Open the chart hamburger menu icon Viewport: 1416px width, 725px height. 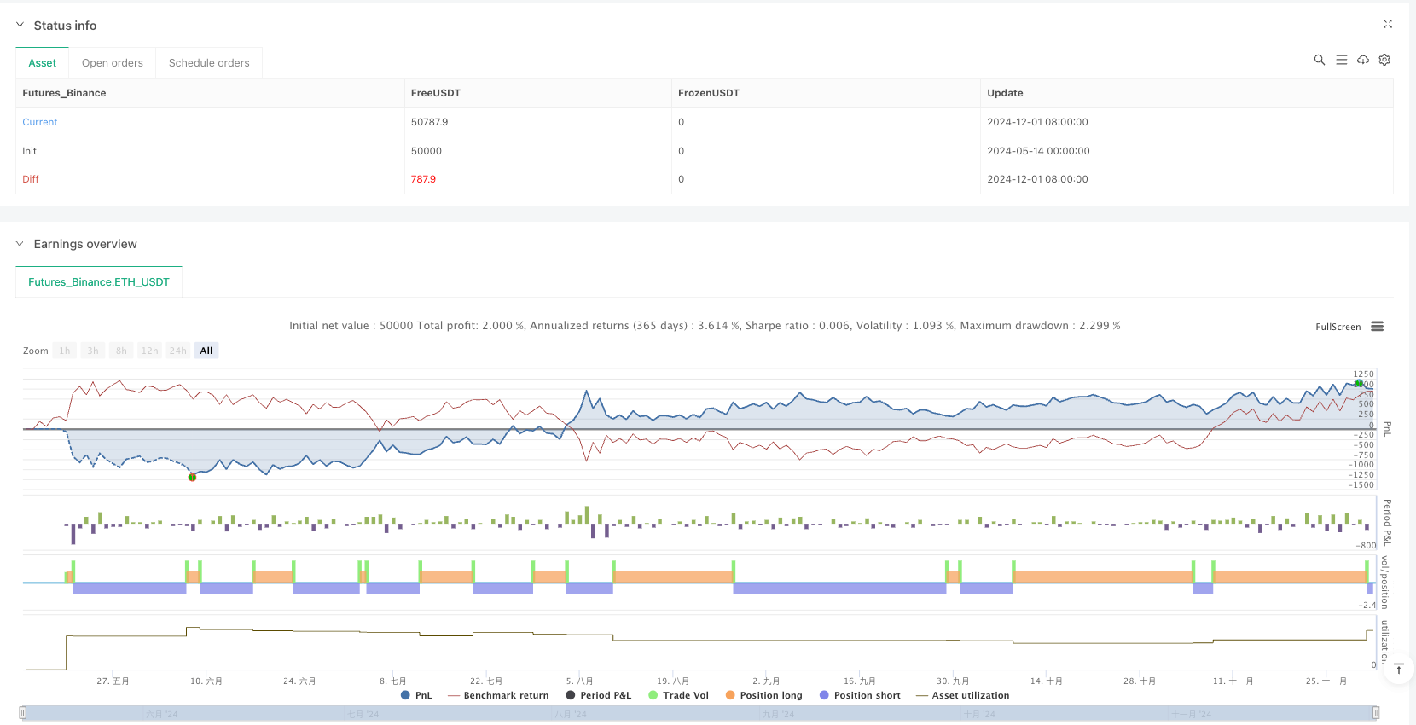[x=1377, y=327]
